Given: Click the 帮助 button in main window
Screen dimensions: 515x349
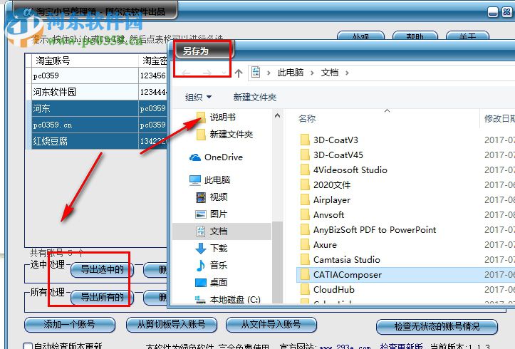Looking at the screenshot, I should pos(415,36).
